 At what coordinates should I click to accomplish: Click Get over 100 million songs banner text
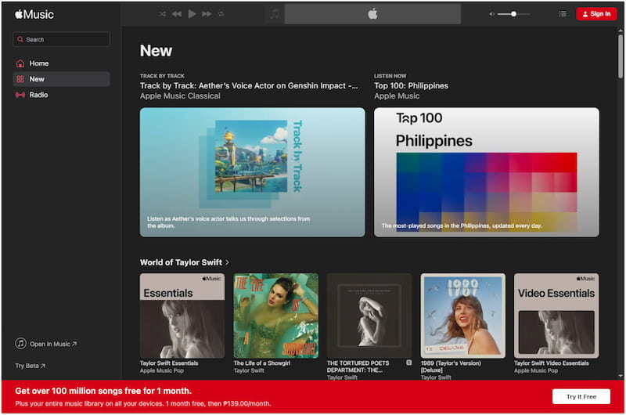pos(103,391)
